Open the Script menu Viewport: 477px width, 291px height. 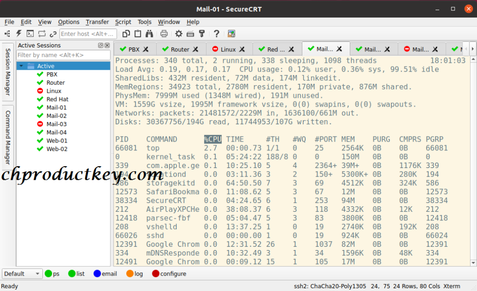(x=123, y=22)
